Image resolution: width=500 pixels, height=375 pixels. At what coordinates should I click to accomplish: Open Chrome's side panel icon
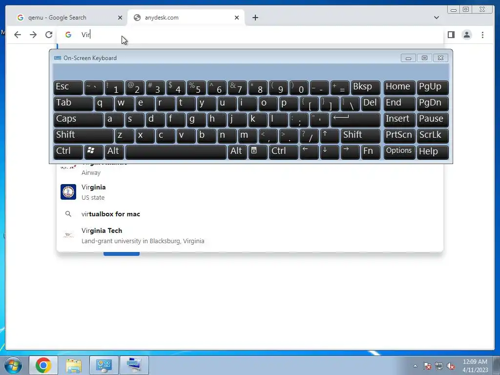click(x=451, y=35)
